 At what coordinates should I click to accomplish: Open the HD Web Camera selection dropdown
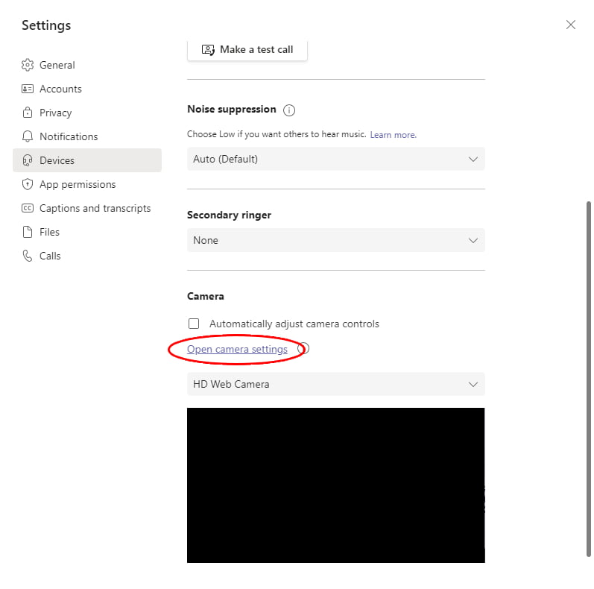335,384
